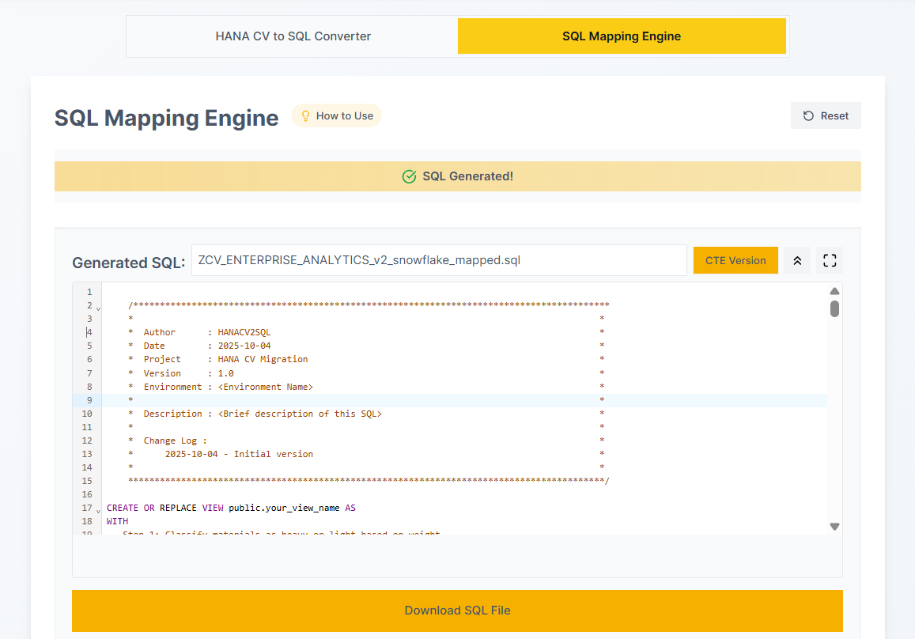The image size is (915, 639).
Task: Fold the comment block at line 2
Action: pos(99,308)
